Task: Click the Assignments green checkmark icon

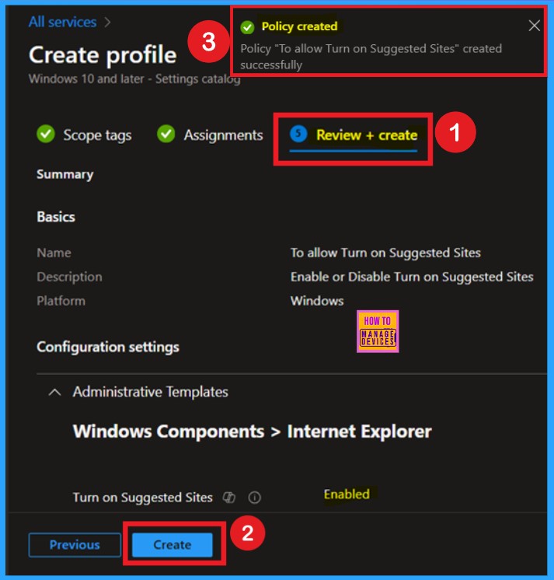Action: (x=166, y=134)
